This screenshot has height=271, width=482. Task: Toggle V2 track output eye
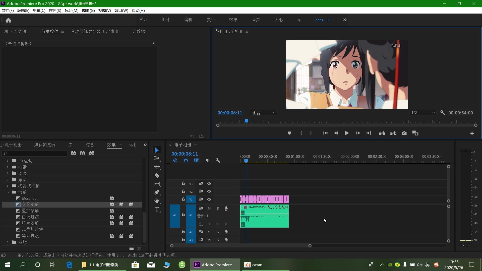[209, 191]
